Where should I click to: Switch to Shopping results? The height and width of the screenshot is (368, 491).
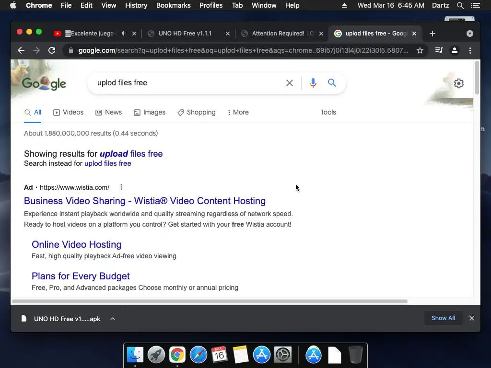(196, 112)
